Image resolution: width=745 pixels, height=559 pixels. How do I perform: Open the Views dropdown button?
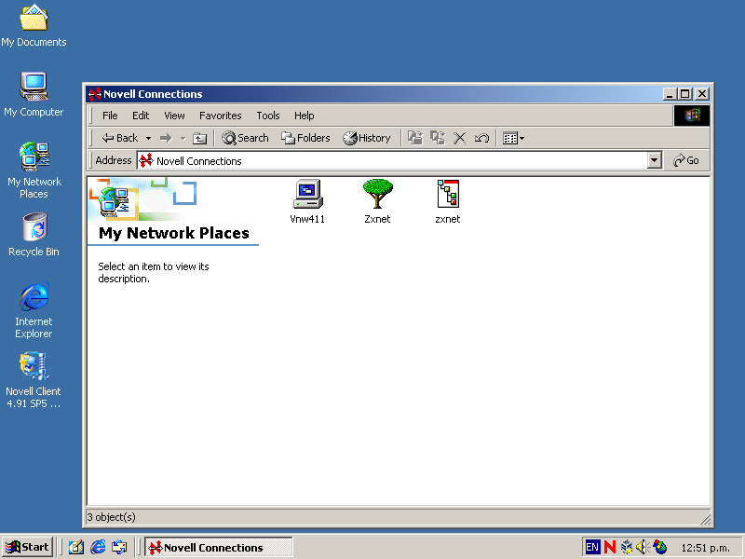tap(514, 138)
